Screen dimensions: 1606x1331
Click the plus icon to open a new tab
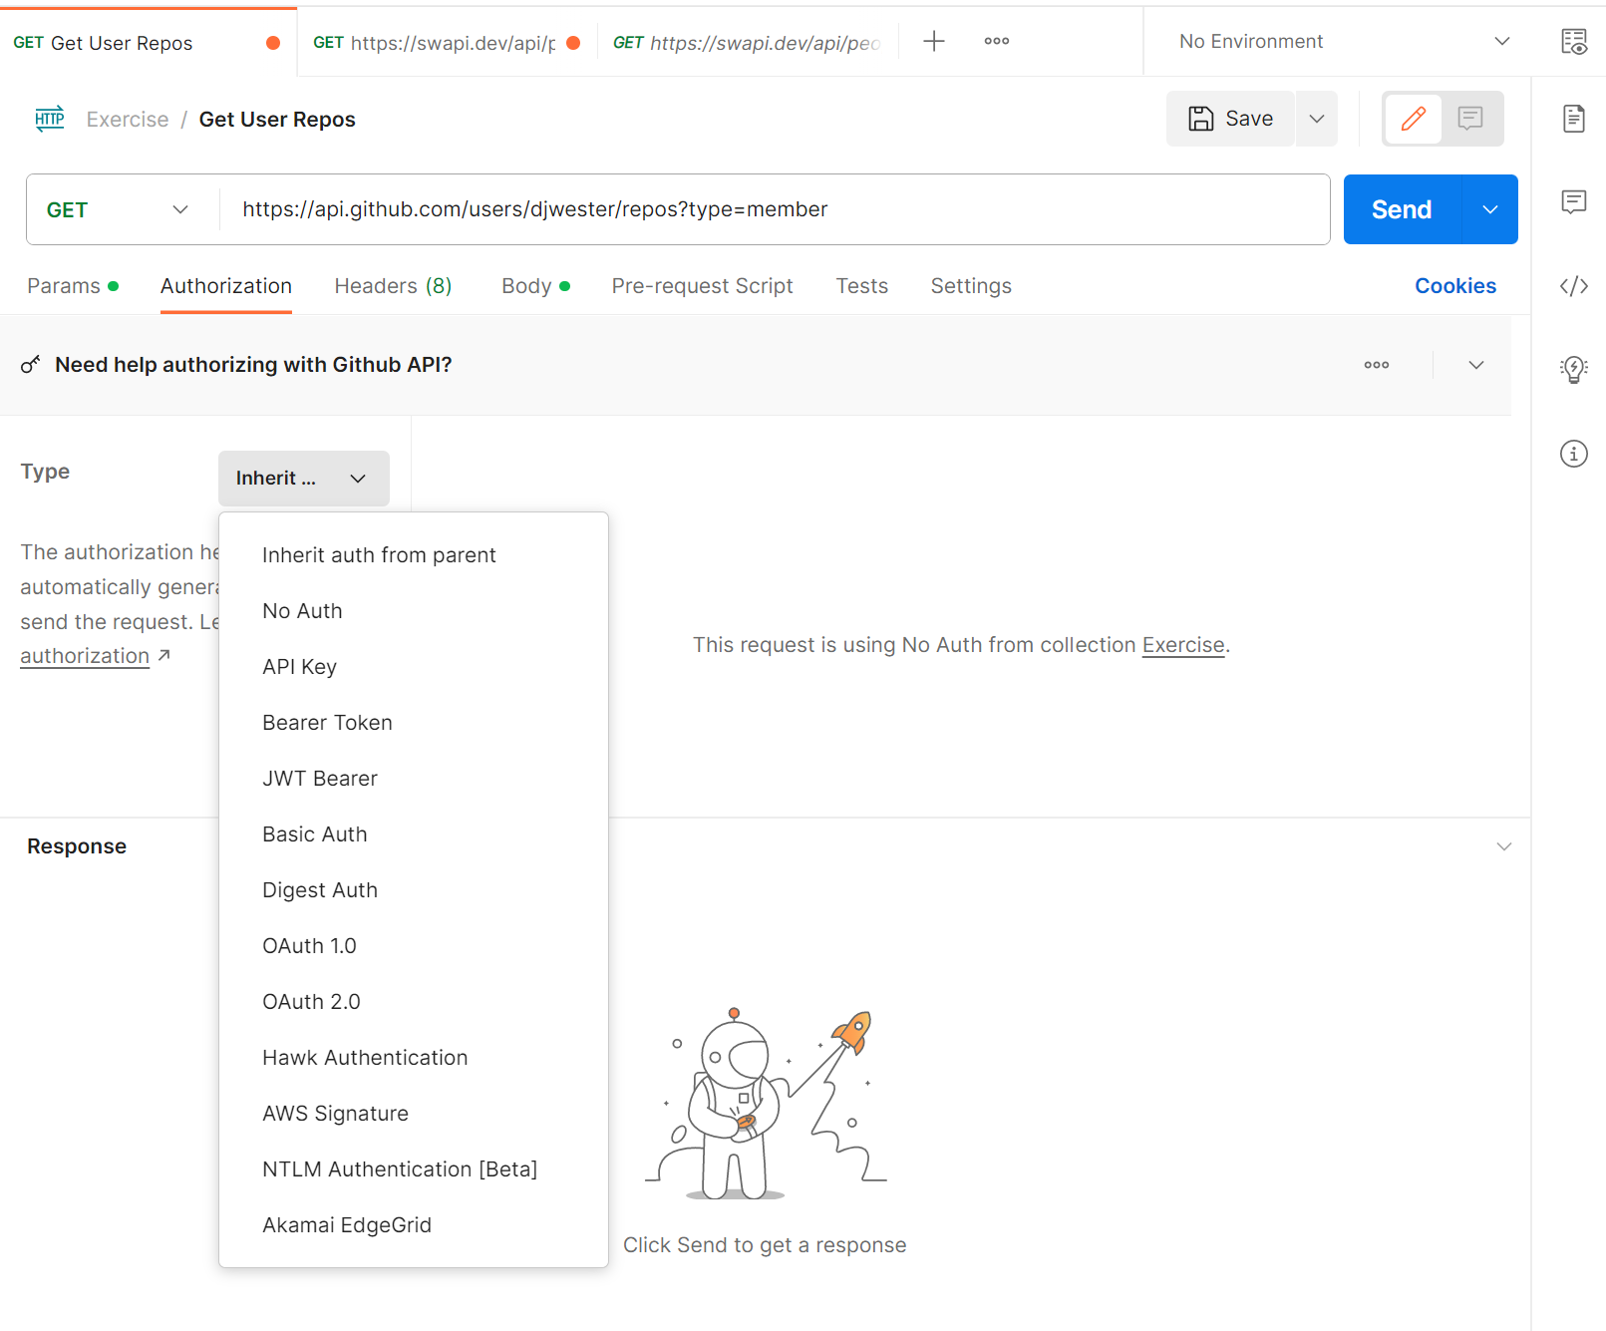[933, 41]
